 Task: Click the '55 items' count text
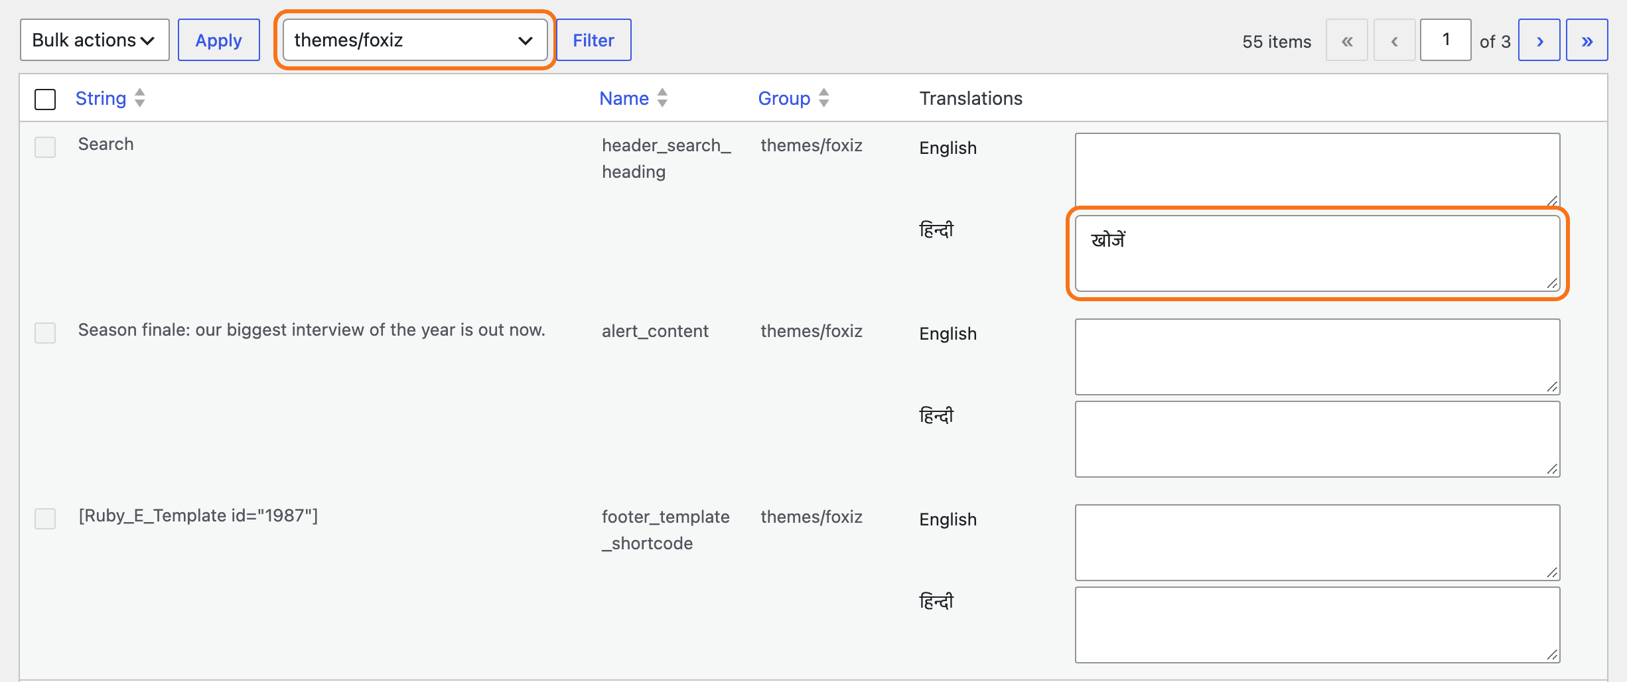click(1277, 41)
